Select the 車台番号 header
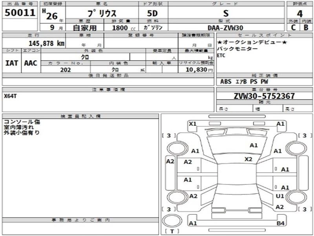The width and height of the screenshot is (314, 236). (x=264, y=90)
